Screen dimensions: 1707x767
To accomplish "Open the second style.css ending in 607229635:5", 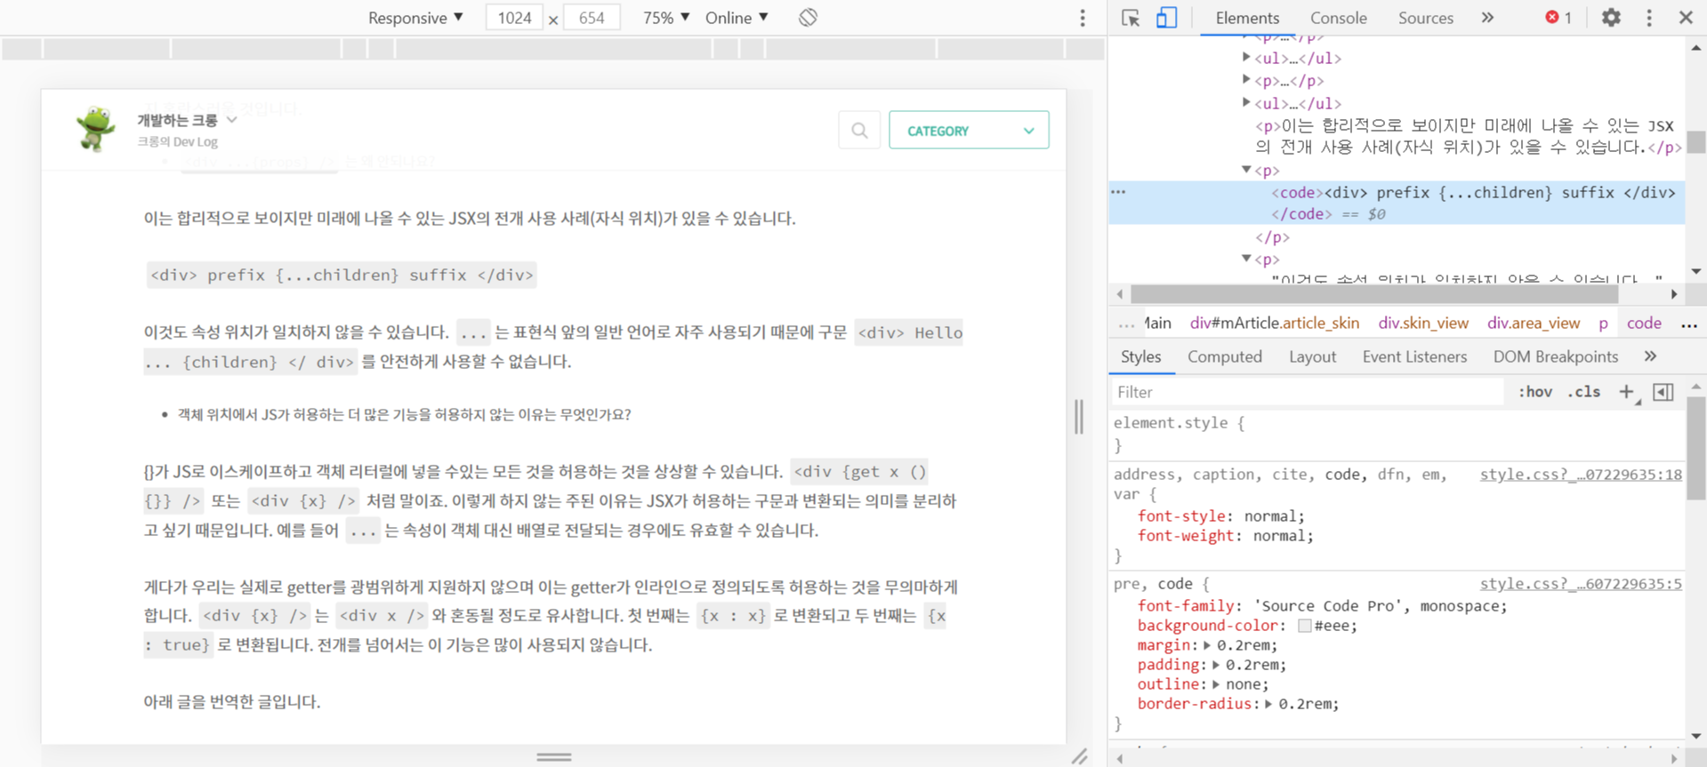I will [x=1581, y=584].
